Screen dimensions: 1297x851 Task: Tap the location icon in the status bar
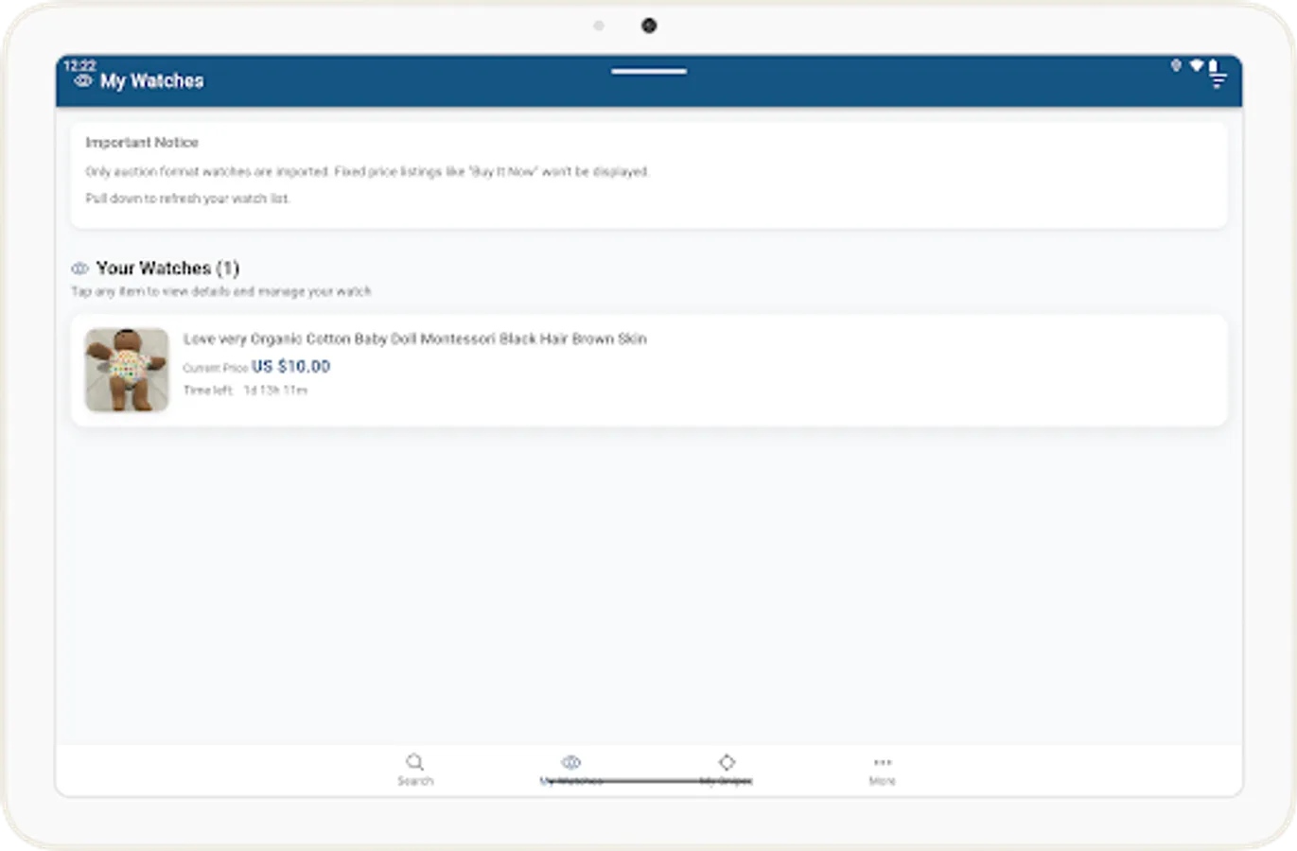[x=1177, y=64]
